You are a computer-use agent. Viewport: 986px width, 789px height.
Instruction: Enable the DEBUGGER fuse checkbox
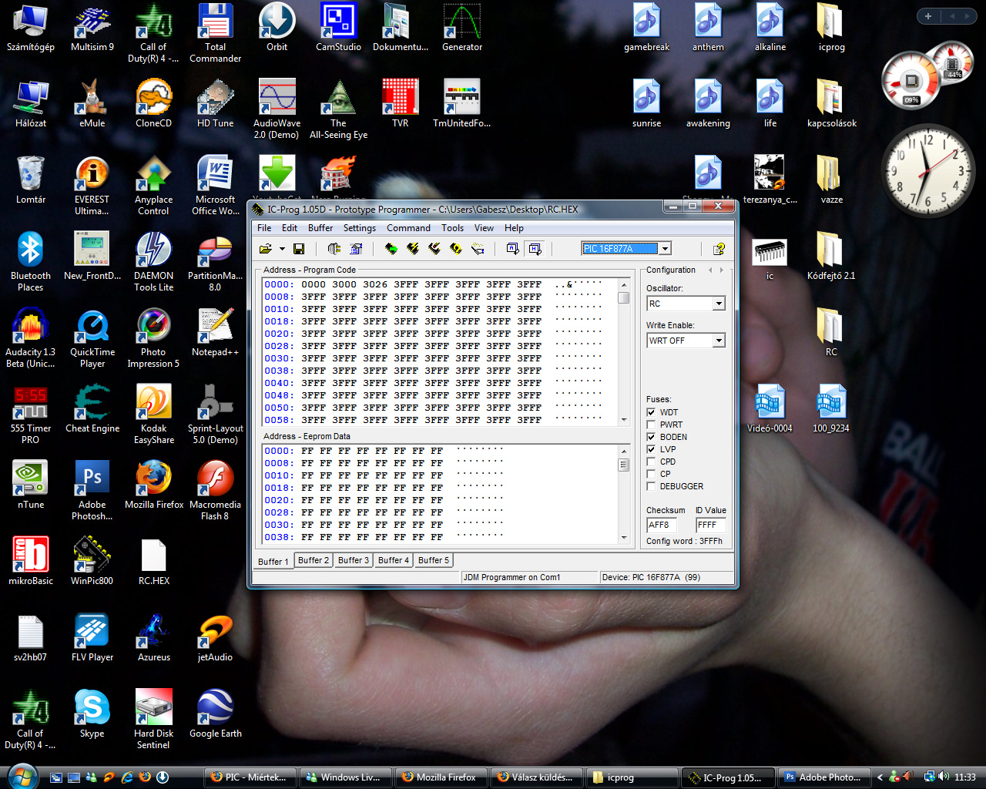[x=651, y=486]
